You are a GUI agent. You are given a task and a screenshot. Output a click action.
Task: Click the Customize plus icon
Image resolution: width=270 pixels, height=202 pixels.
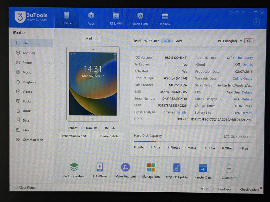pyautogui.click(x=229, y=169)
